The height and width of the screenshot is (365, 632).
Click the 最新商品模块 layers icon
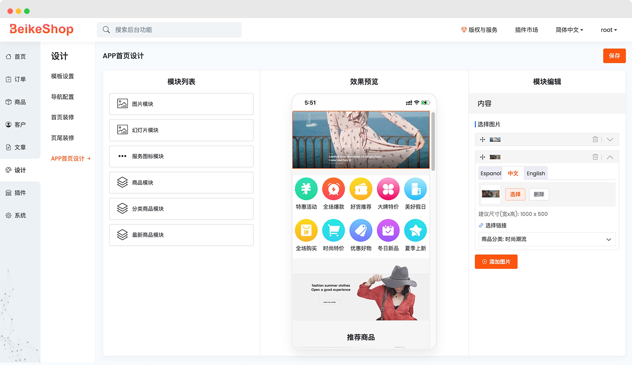click(x=122, y=235)
